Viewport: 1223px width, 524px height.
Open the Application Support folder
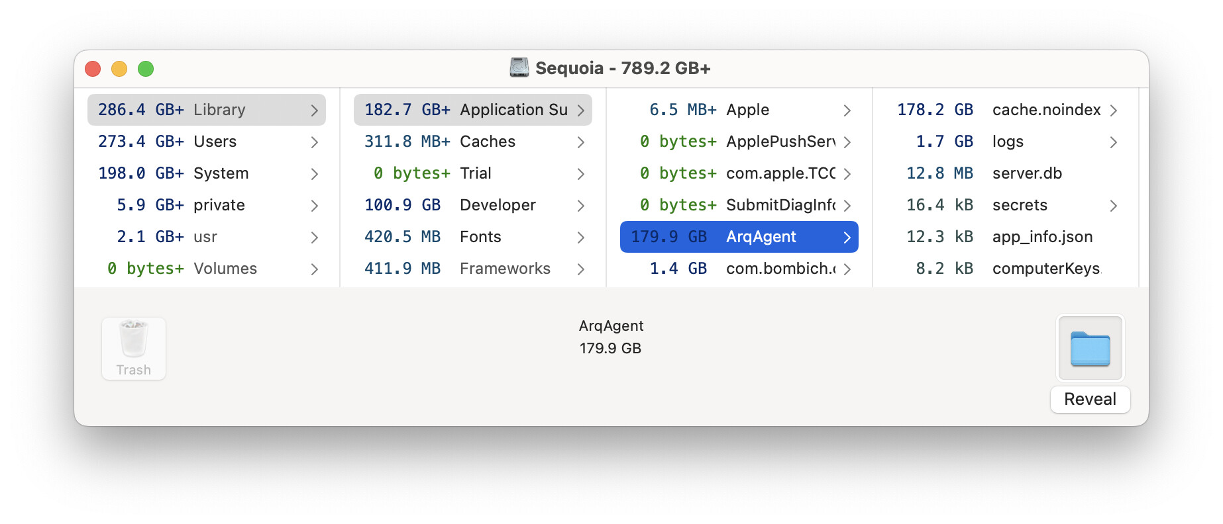click(472, 110)
